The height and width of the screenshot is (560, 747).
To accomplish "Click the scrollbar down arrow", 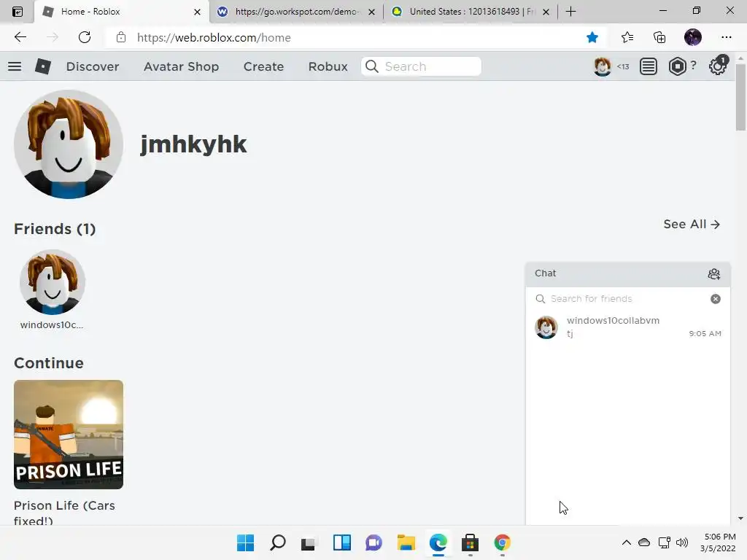I will click(740, 518).
